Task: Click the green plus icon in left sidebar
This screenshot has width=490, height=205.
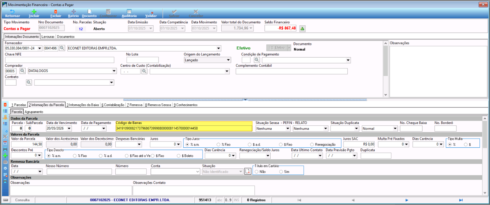Action: pyautogui.click(x=5, y=156)
